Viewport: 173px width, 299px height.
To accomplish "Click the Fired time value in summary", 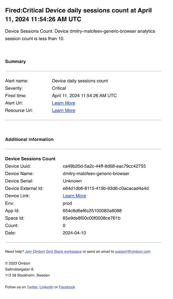I will click(x=84, y=96).
